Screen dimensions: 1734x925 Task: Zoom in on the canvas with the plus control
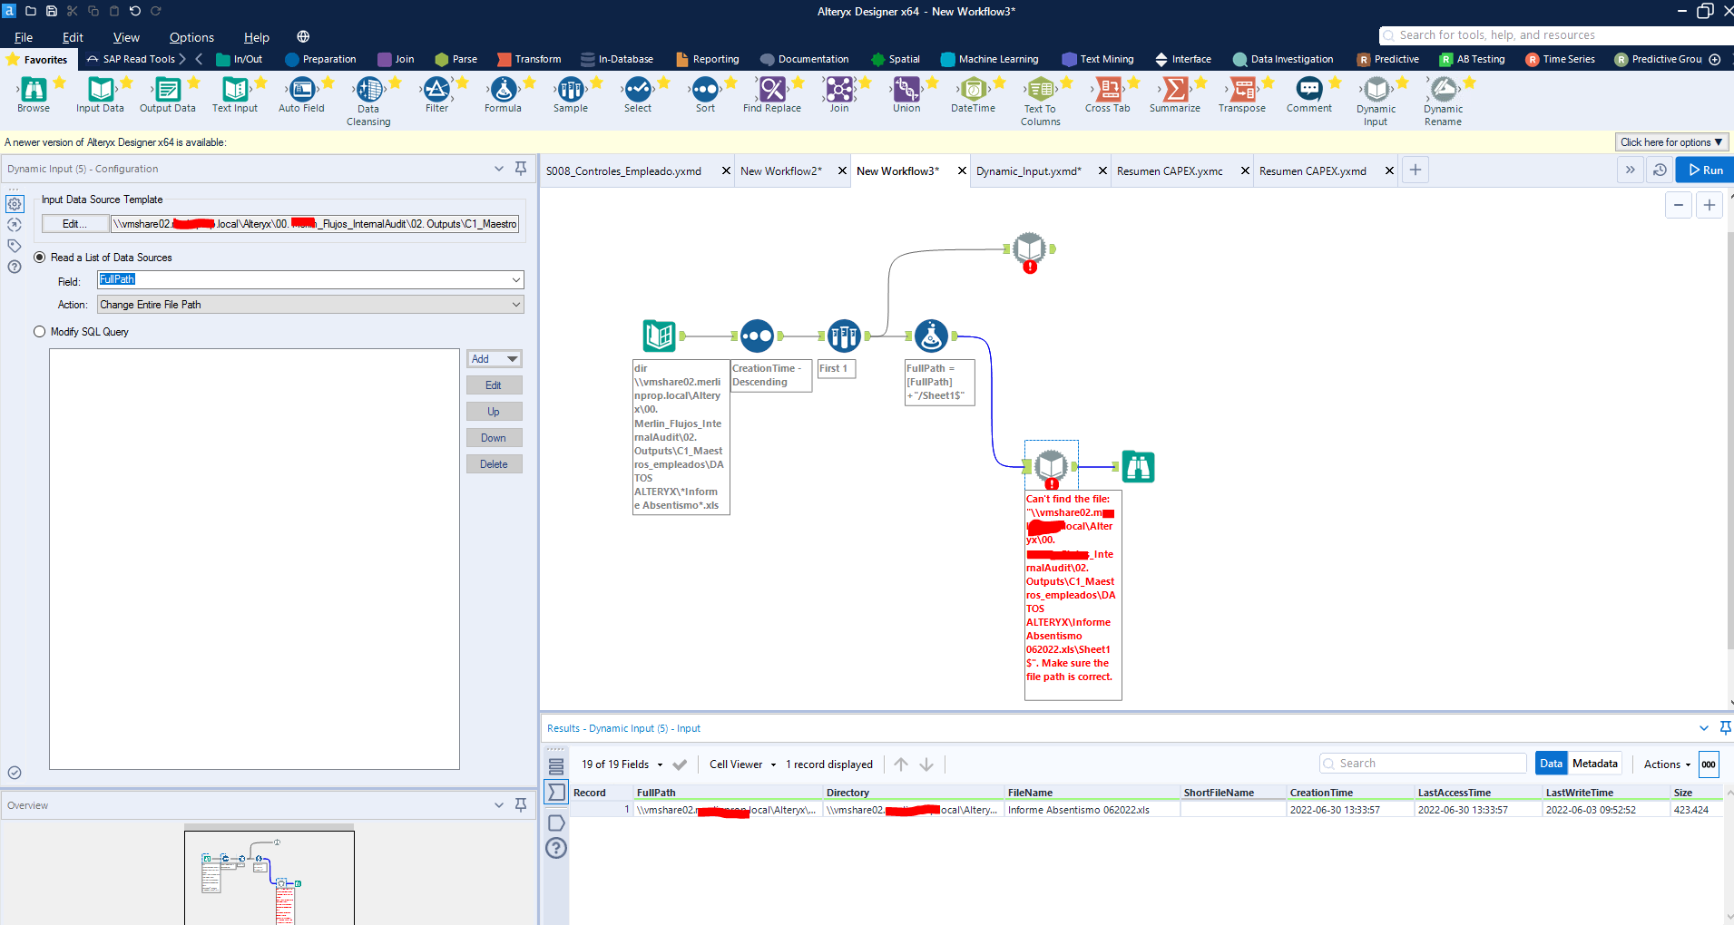coord(1710,204)
